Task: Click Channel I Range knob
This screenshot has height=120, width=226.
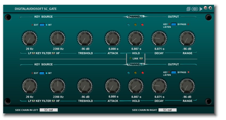Action: tap(187, 38)
